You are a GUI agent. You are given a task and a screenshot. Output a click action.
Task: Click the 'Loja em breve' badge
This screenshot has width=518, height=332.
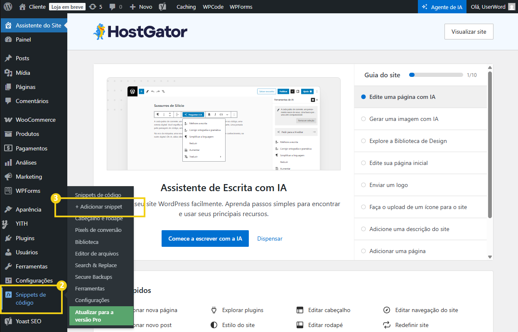[67, 7]
